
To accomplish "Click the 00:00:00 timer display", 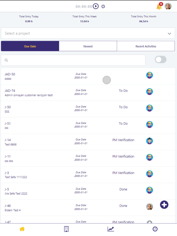I will pyautogui.click(x=84, y=6).
